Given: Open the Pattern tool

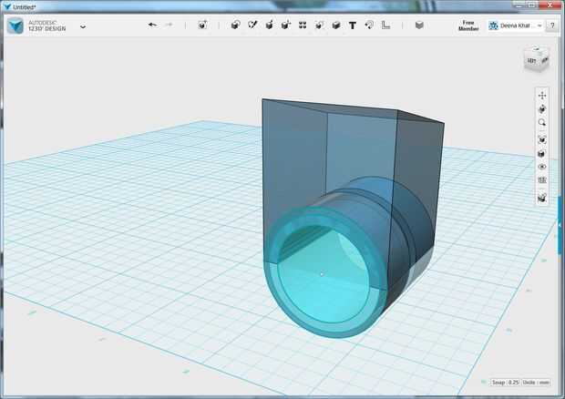Looking at the screenshot, I should (x=303, y=25).
